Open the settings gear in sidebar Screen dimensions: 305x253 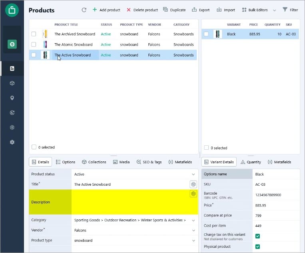pyautogui.click(x=12, y=142)
